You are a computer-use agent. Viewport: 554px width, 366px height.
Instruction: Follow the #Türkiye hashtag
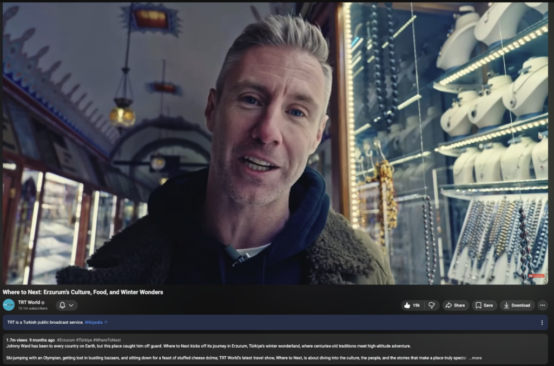[84, 340]
